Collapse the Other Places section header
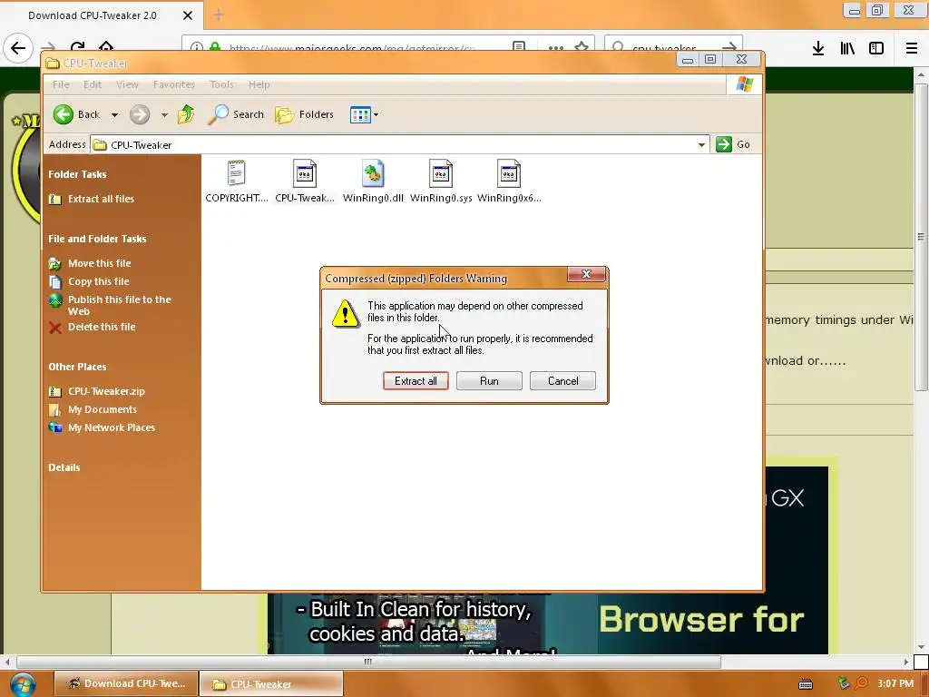This screenshot has height=697, width=929. 77,367
